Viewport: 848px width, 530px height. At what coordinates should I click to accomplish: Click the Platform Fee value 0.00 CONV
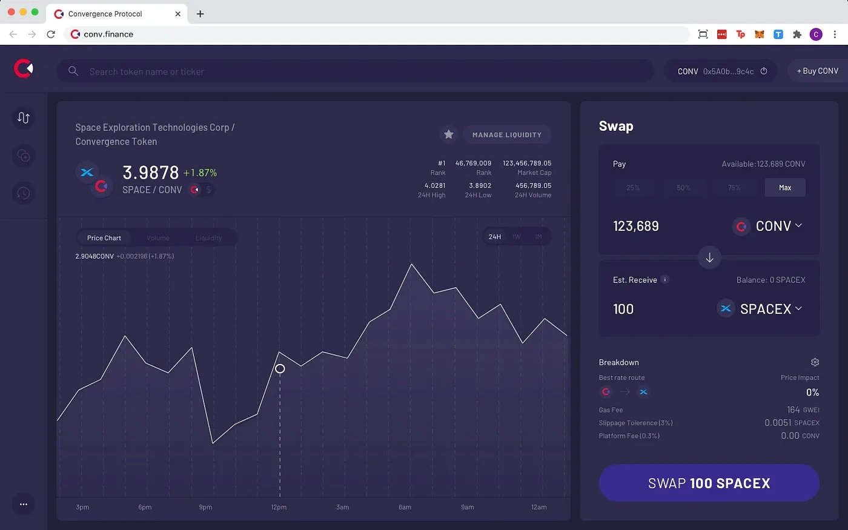pos(800,436)
